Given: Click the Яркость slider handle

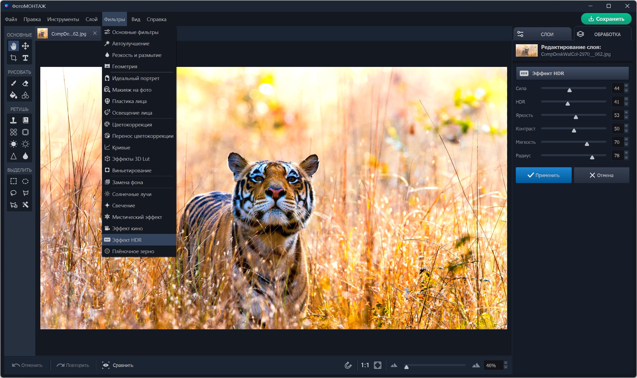Looking at the screenshot, I should pyautogui.click(x=576, y=117).
